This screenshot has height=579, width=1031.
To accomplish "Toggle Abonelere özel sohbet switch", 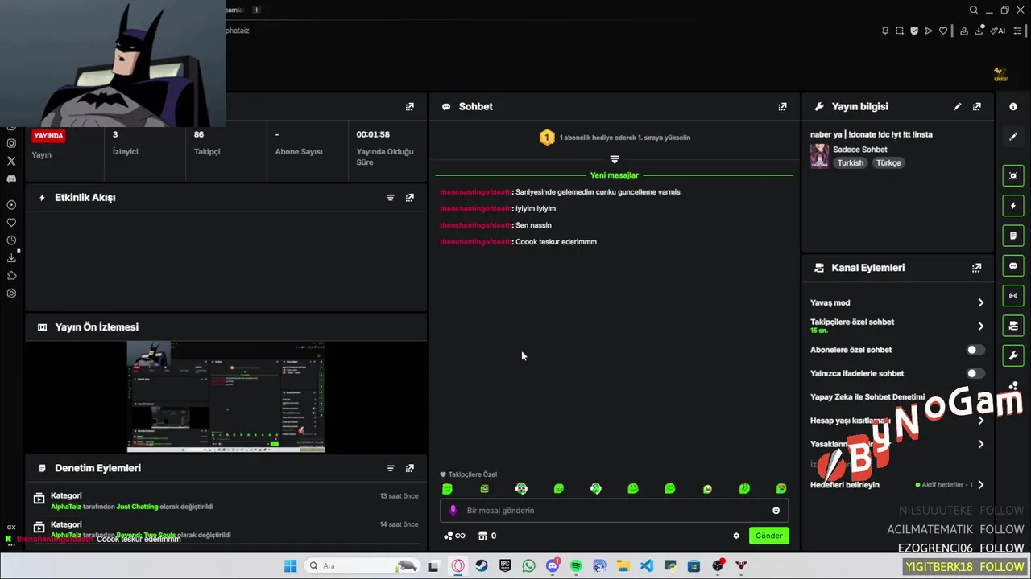I will click(x=975, y=350).
